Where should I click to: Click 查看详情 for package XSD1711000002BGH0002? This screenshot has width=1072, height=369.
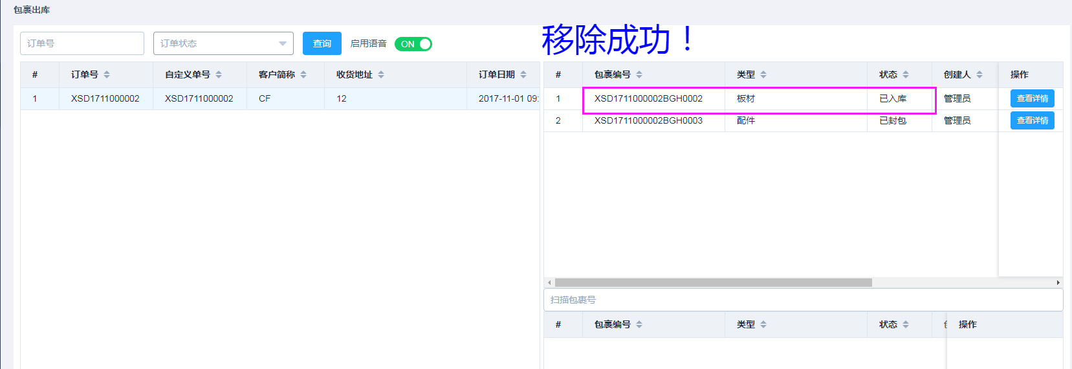[1032, 98]
